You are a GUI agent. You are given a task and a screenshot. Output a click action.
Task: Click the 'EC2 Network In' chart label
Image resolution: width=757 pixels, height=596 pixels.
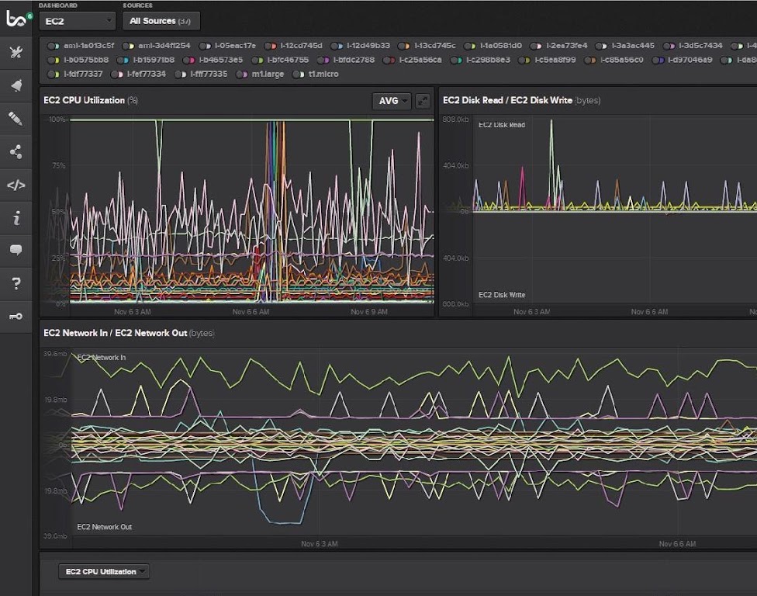tap(102, 358)
